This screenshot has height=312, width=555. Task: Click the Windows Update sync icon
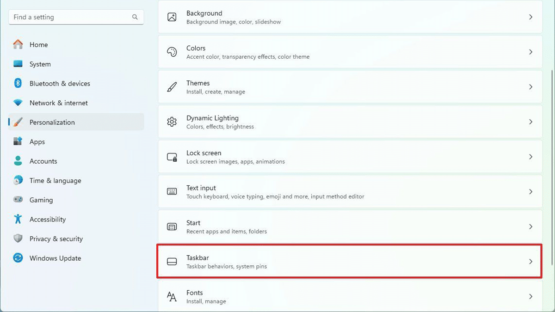point(18,258)
